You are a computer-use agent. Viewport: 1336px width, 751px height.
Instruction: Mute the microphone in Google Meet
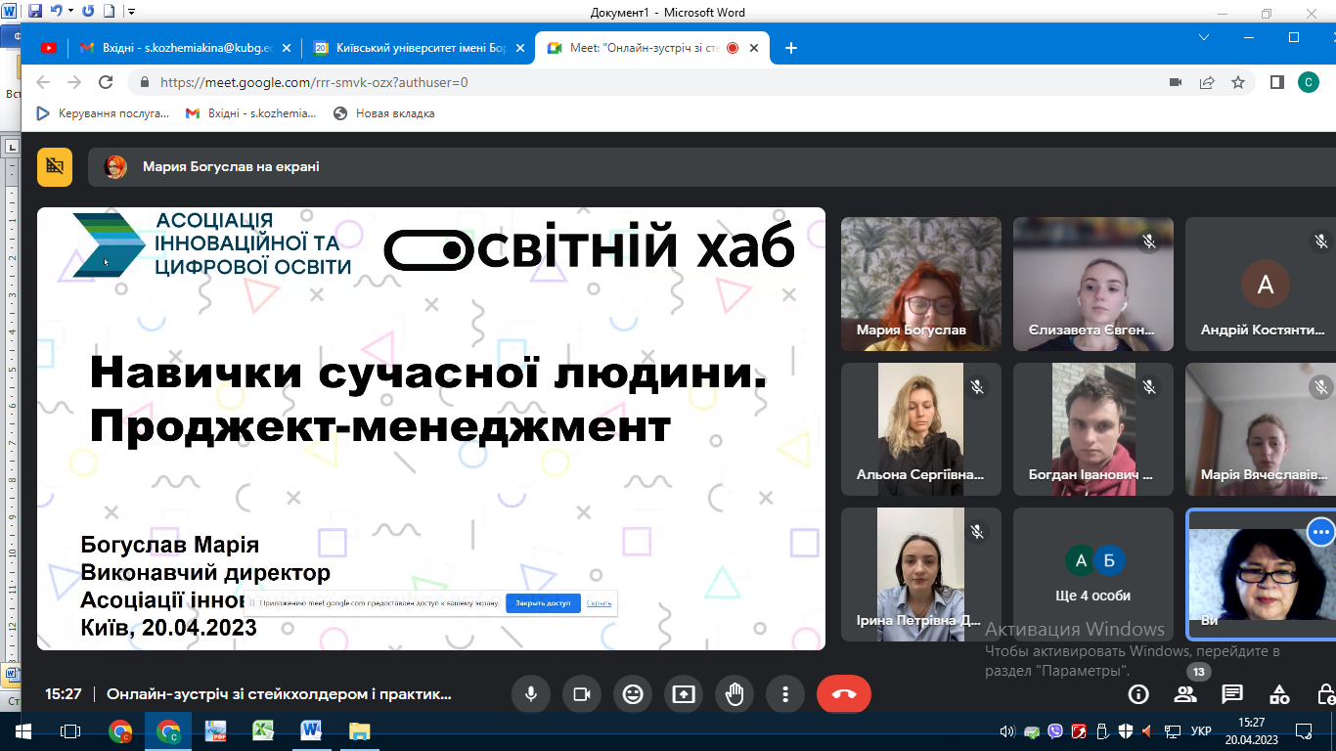(x=532, y=694)
